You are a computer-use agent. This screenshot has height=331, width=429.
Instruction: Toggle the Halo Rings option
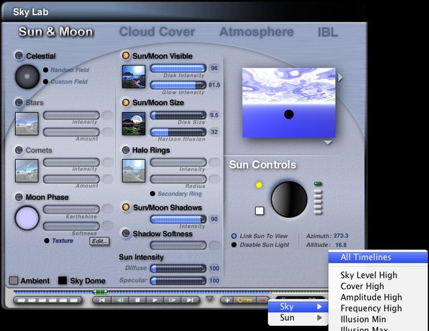coord(125,150)
